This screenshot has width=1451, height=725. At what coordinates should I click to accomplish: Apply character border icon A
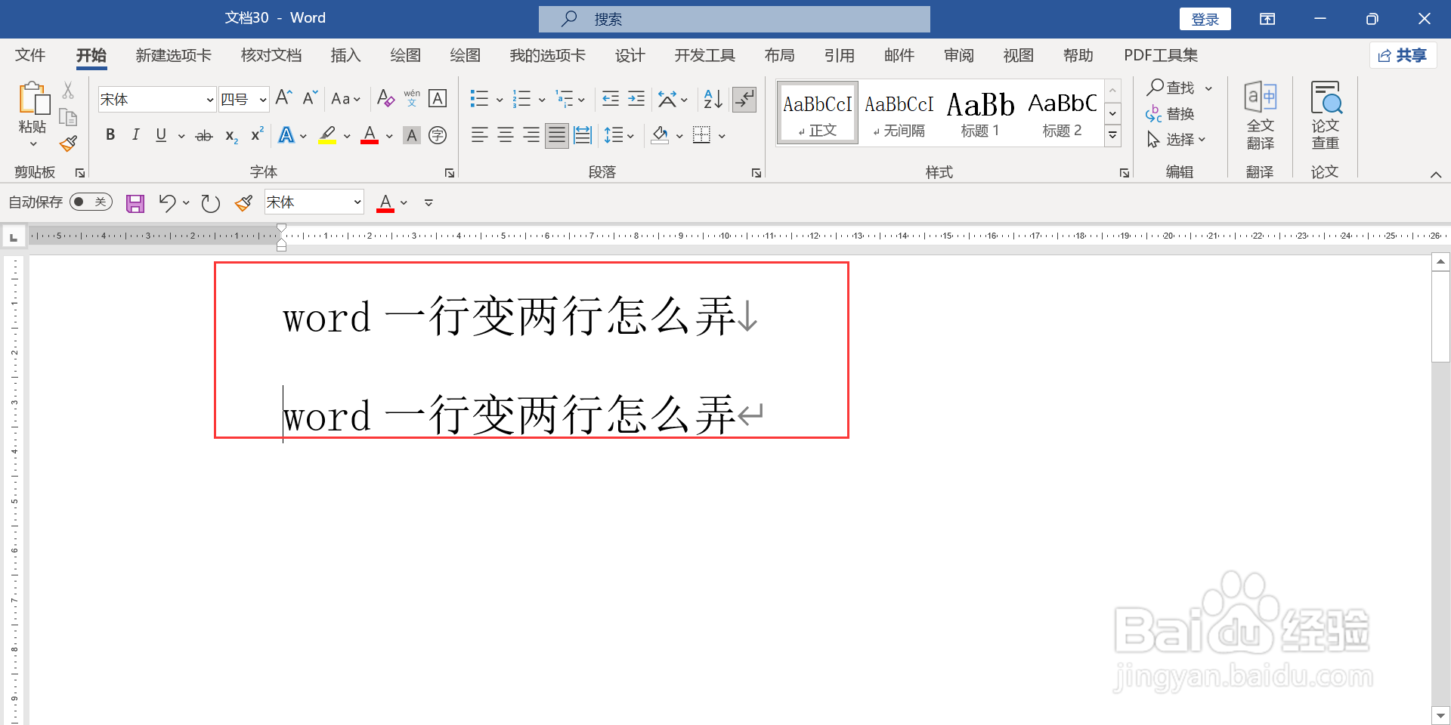(x=438, y=98)
